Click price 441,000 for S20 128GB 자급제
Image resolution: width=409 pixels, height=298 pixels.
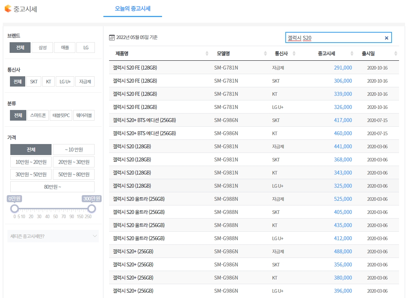tap(343, 147)
